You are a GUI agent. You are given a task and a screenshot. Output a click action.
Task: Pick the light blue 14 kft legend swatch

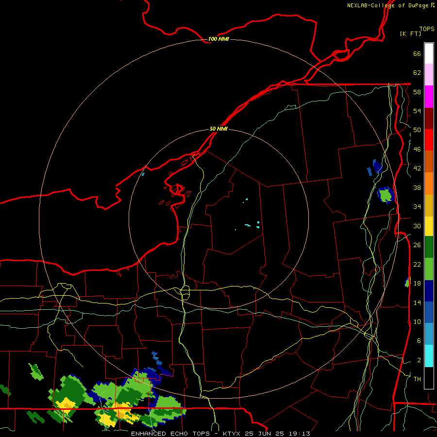coord(429,334)
